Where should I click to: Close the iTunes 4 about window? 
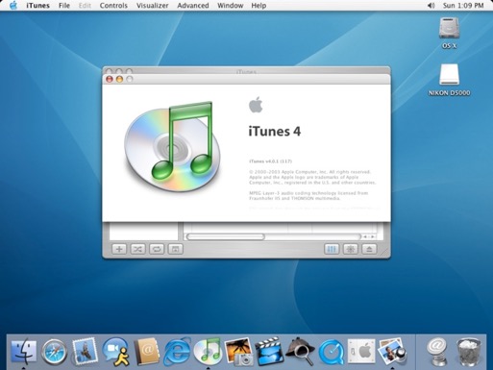coord(110,79)
